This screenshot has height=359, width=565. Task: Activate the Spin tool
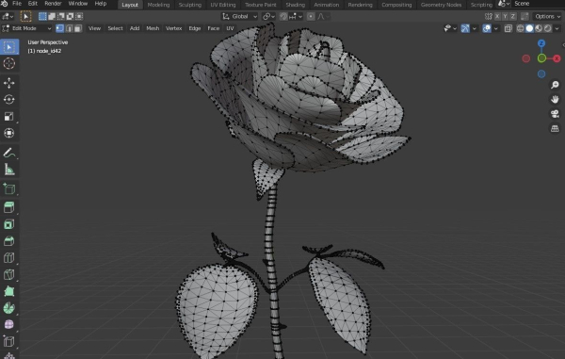(x=9, y=308)
